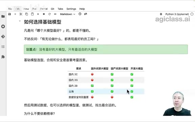Open the debugger bug icon
Screen dimensions: 195x122
coord(161,14)
